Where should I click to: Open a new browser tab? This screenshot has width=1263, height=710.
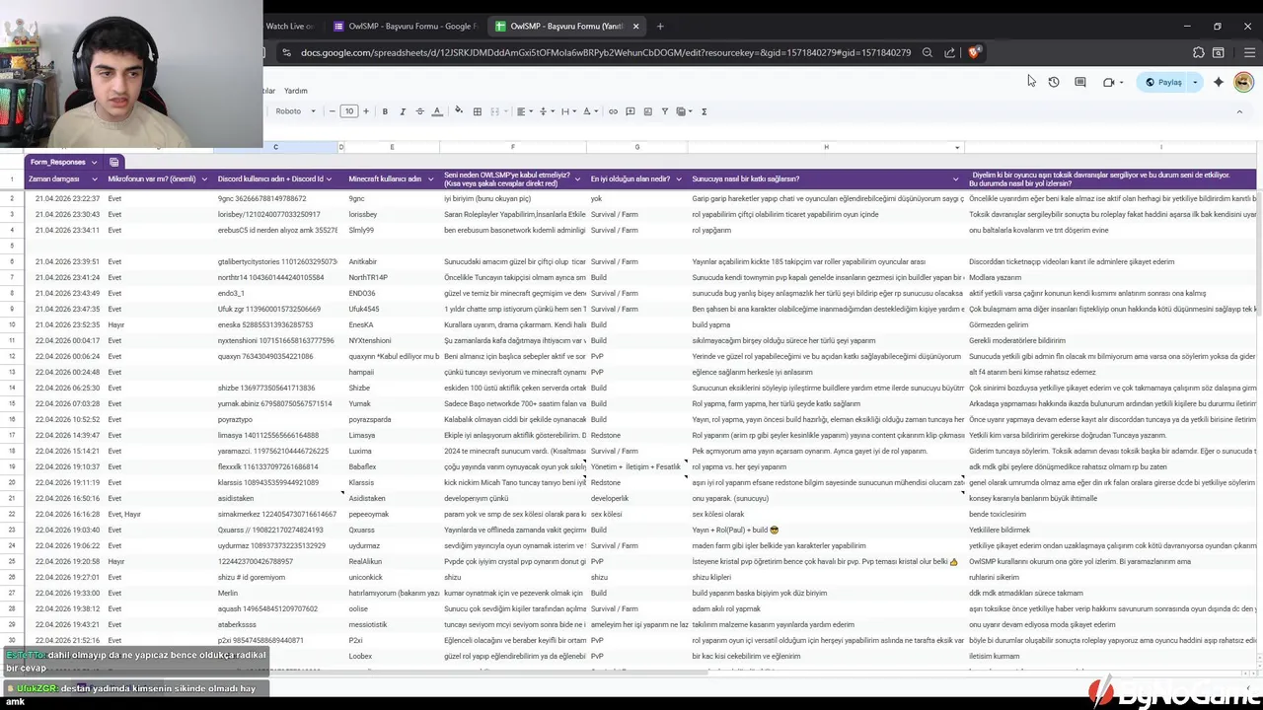(660, 27)
